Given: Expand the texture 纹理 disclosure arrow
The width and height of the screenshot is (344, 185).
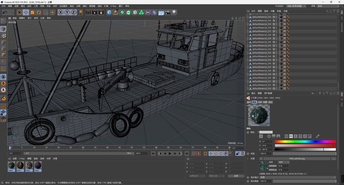Looking at the screenshot, I should pyautogui.click(x=248, y=158).
